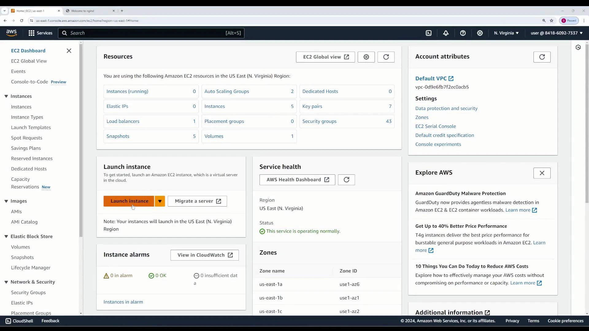The height and width of the screenshot is (331, 589).
Task: Click the AWS home logo
Action: tap(11, 33)
